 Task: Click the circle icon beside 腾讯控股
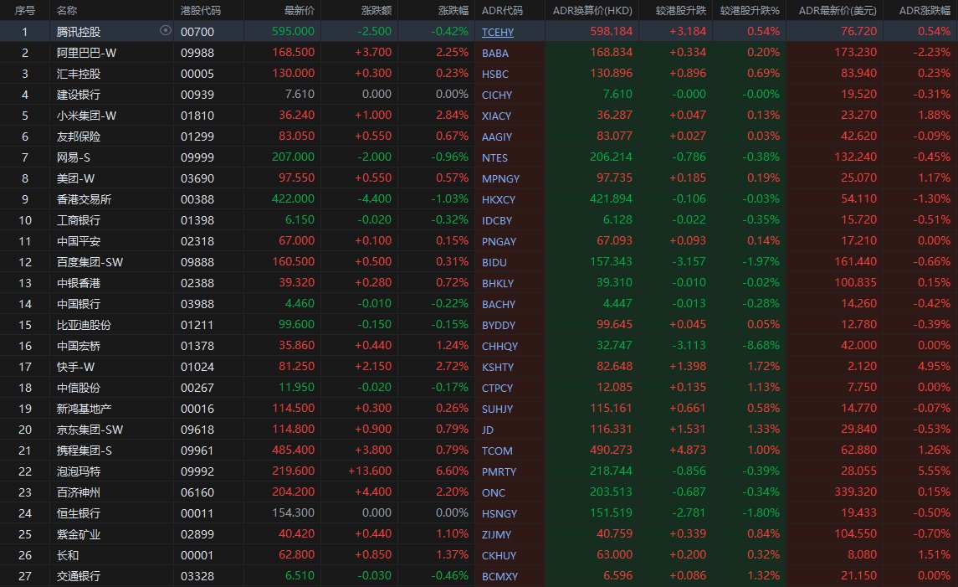(x=165, y=31)
